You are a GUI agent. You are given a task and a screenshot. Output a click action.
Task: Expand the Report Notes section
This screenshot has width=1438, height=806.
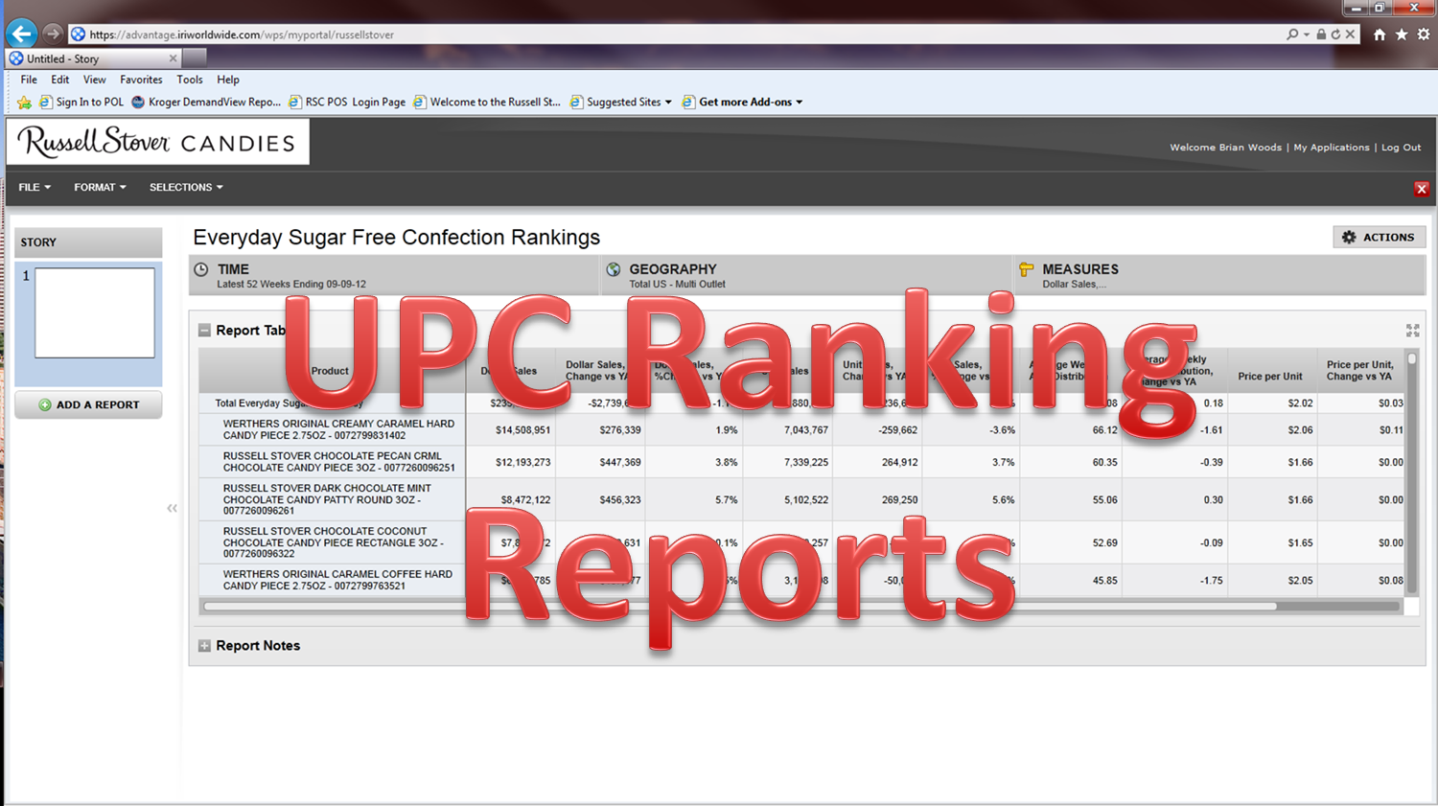204,646
